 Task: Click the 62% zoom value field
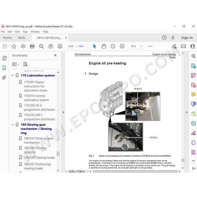point(134,46)
